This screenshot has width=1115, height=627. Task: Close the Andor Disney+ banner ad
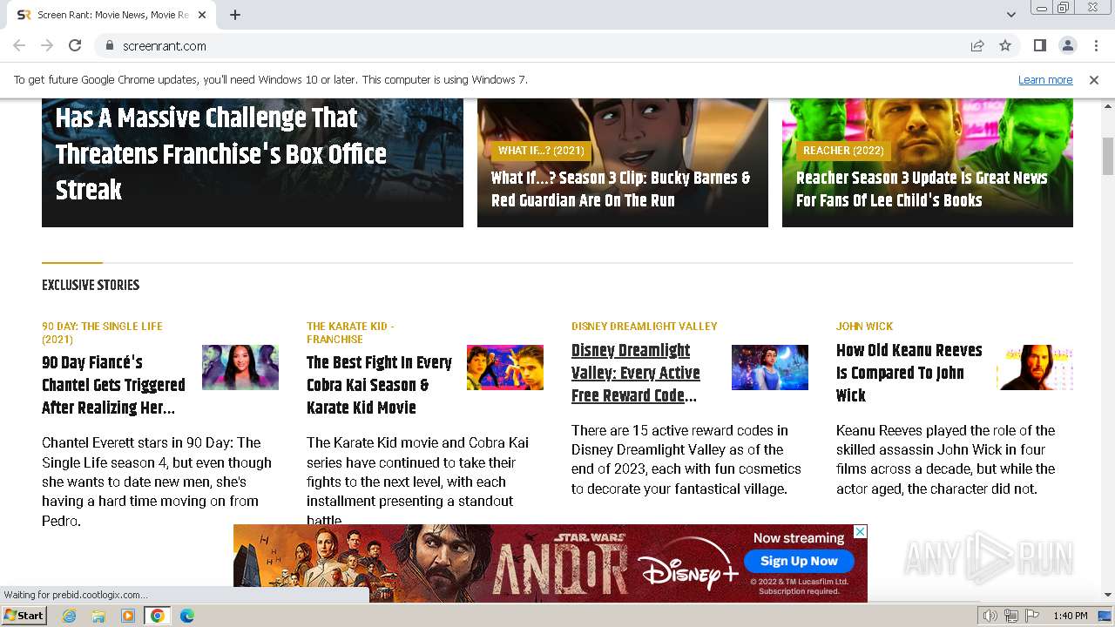(860, 531)
